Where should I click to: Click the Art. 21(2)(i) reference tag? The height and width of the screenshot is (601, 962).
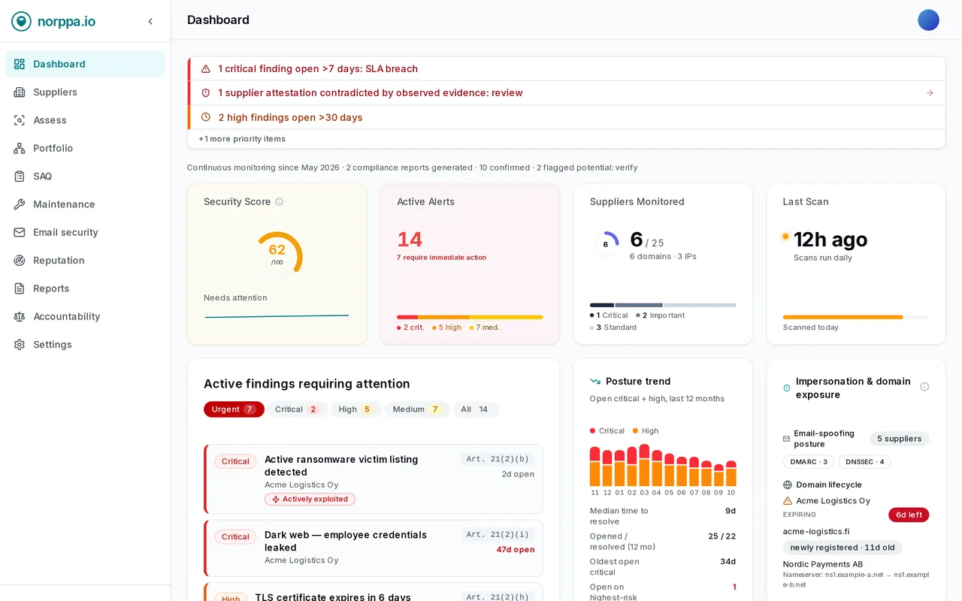[498, 535]
